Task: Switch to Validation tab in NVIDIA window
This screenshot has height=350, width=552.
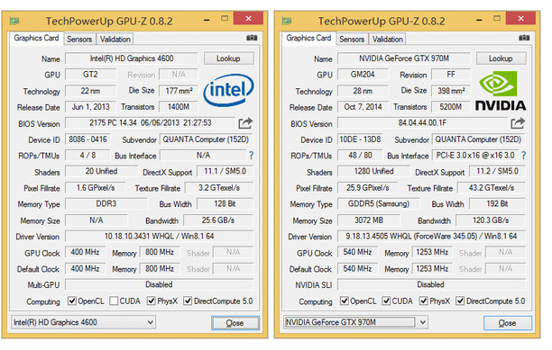Action: point(388,39)
